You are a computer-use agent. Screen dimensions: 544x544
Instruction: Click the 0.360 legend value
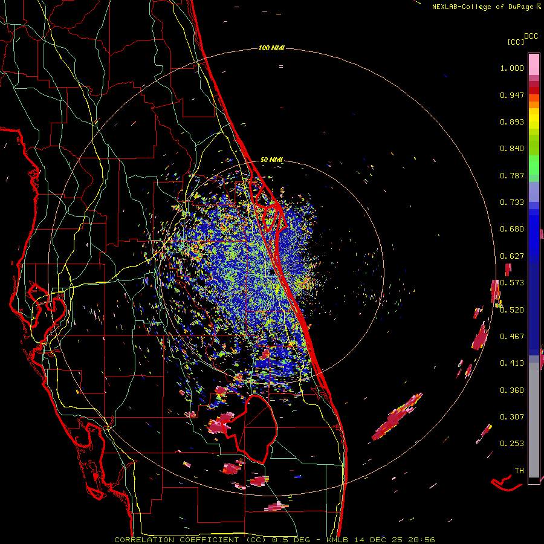(x=512, y=390)
